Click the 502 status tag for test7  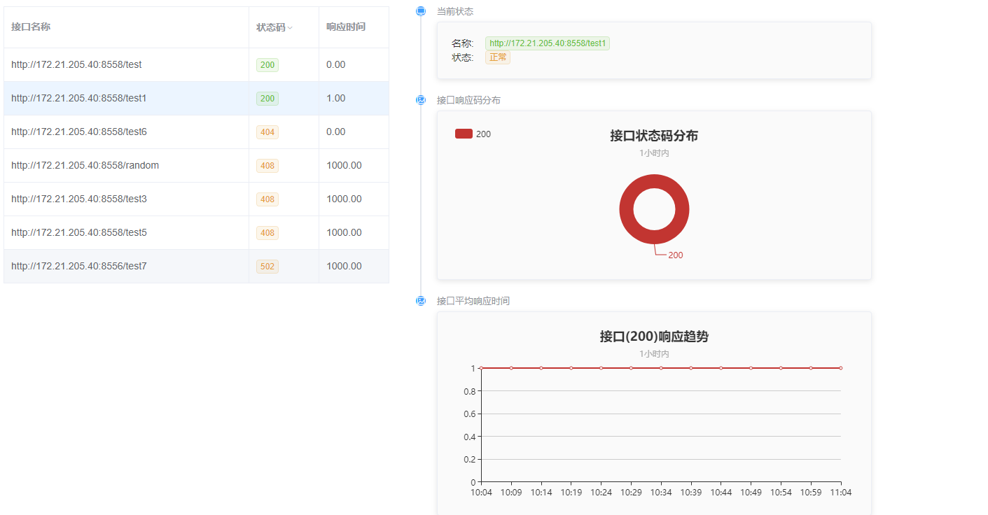coord(267,267)
